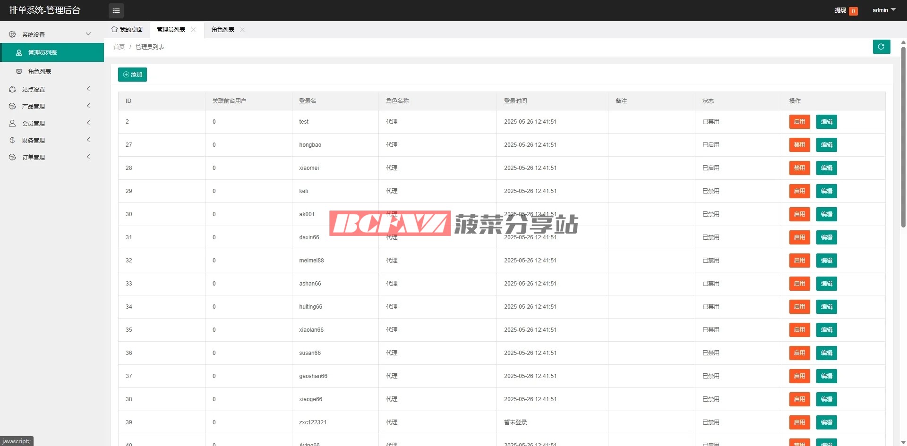Viewport: 907px width, 446px height.
Task: Click the 角色列表 sidebar icon
Action: 19,71
